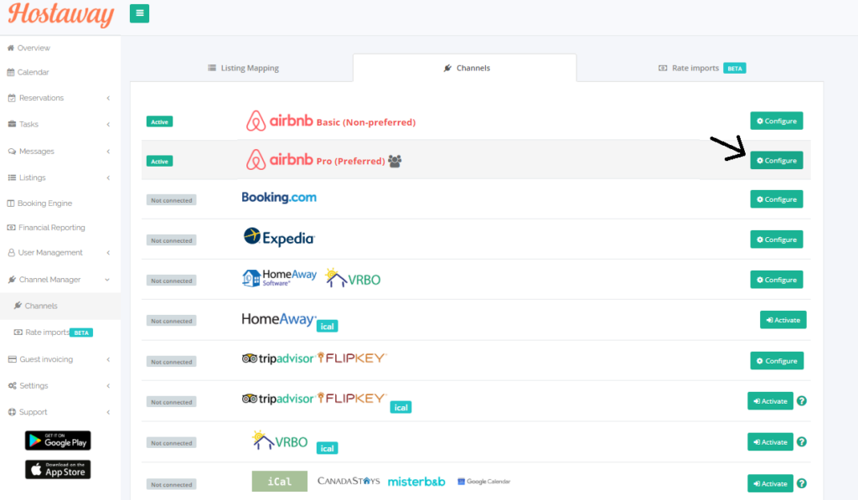
Task: Configure Expedia channel
Action: tap(777, 240)
